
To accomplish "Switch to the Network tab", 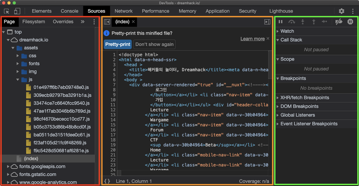I will pyautogui.click(x=123, y=11).
